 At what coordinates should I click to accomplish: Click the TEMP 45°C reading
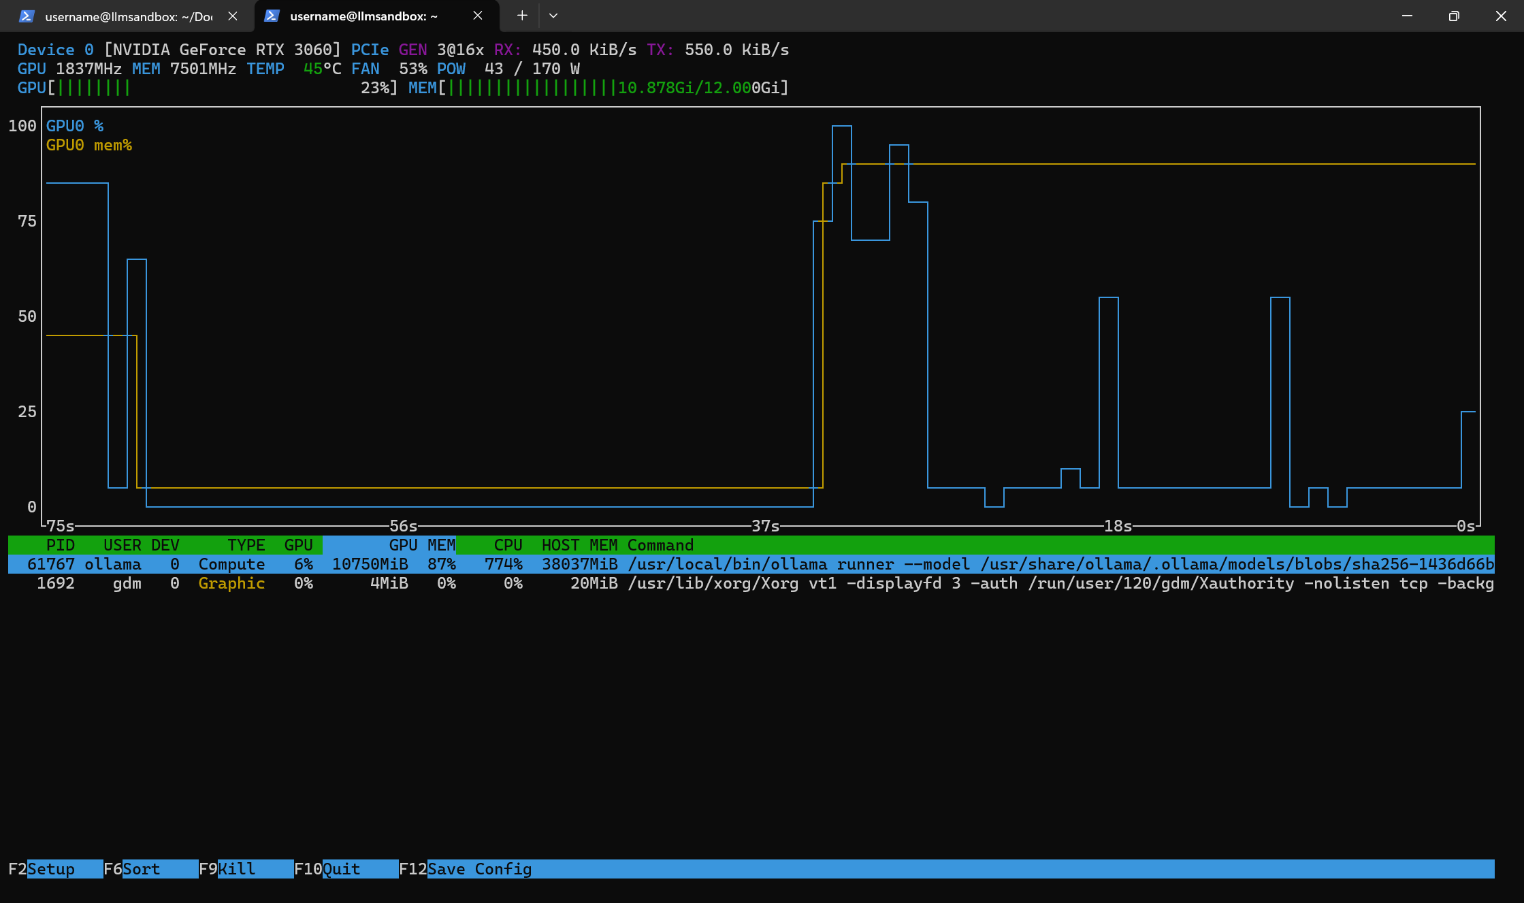[x=294, y=69]
